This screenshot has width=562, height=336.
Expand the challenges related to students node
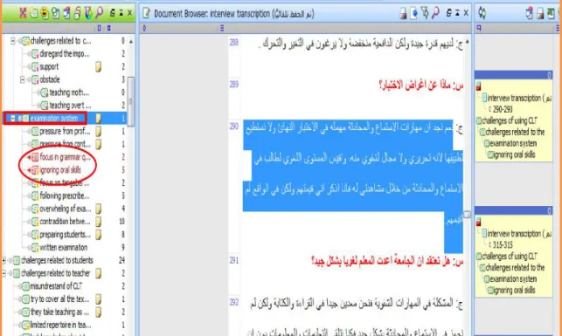[4, 260]
